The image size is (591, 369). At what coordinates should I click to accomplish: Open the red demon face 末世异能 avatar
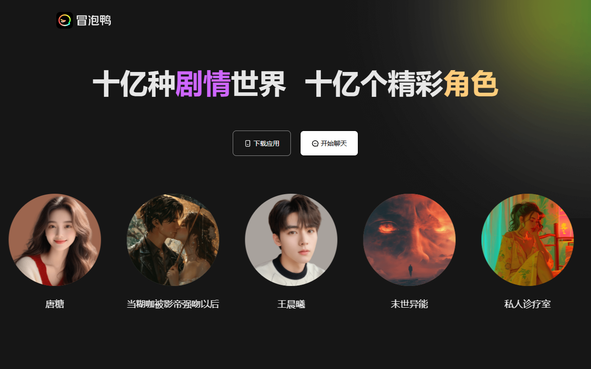pyautogui.click(x=410, y=240)
